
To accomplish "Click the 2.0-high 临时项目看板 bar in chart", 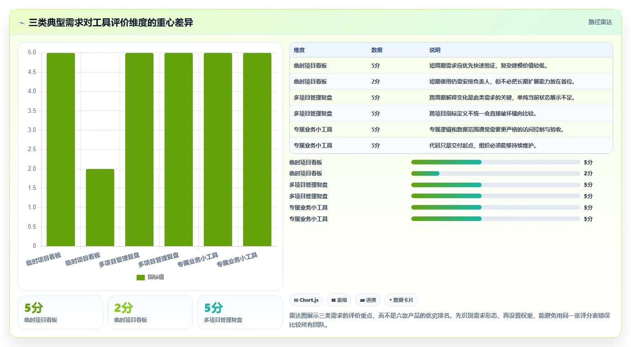I will pyautogui.click(x=100, y=207).
